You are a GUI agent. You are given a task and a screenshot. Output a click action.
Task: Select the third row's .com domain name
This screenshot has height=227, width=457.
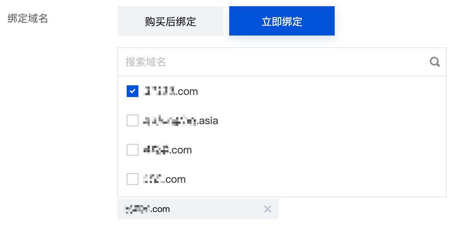168,150
